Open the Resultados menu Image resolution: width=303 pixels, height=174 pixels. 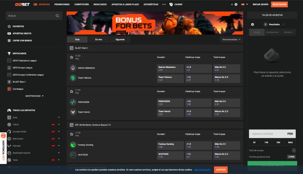(x=100, y=4)
